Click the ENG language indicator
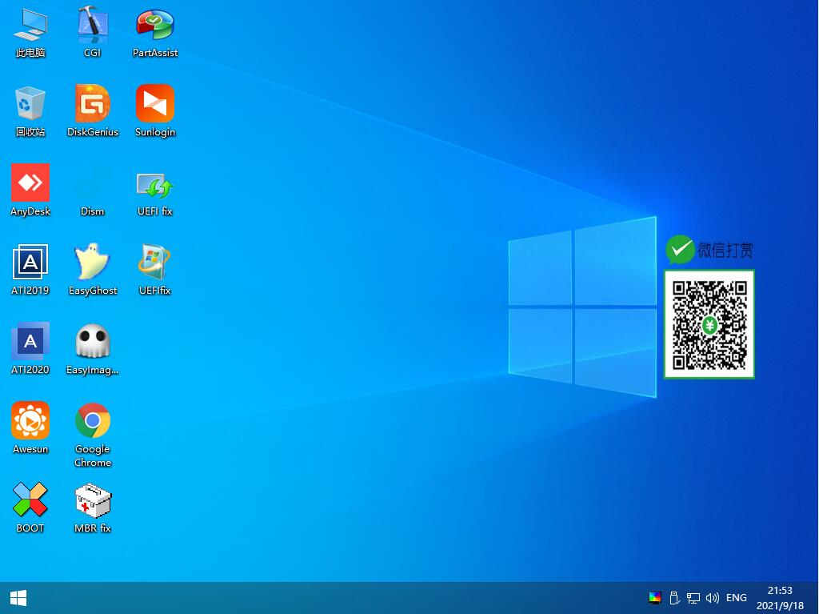The image size is (819, 614). [736, 597]
